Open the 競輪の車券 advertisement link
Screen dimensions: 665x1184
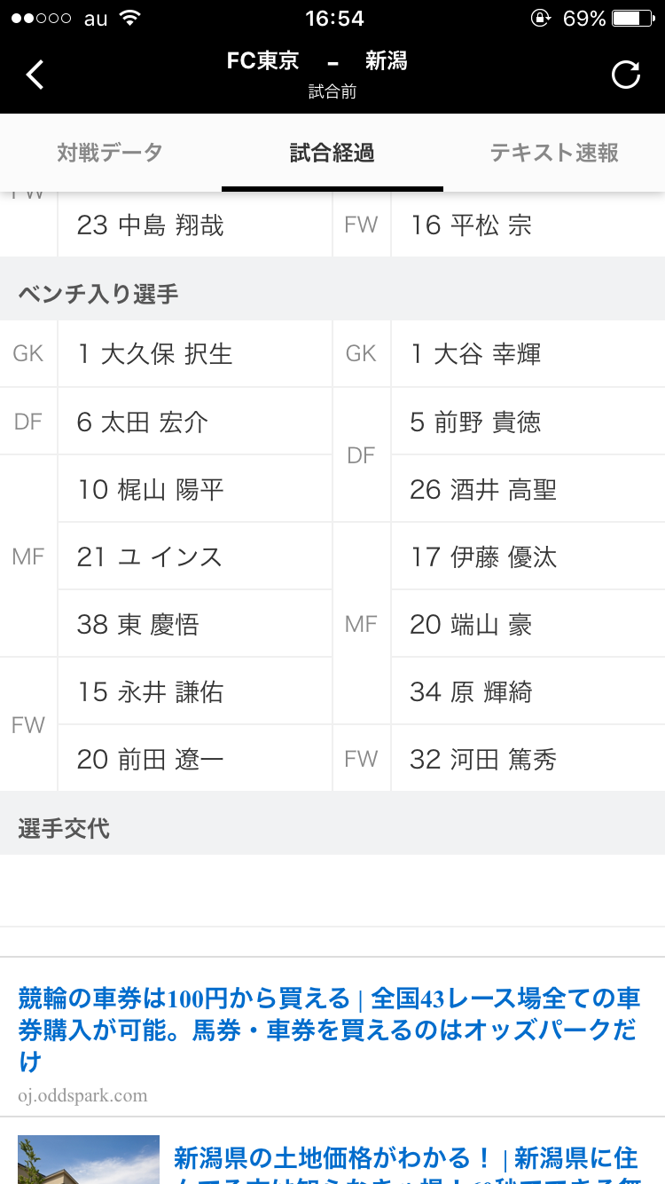coord(328,1030)
